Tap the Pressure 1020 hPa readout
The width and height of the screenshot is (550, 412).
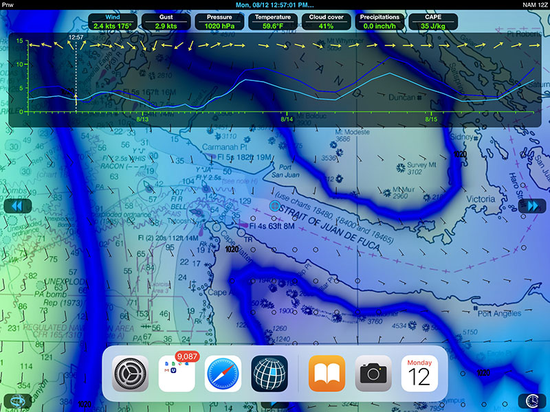coord(219,22)
